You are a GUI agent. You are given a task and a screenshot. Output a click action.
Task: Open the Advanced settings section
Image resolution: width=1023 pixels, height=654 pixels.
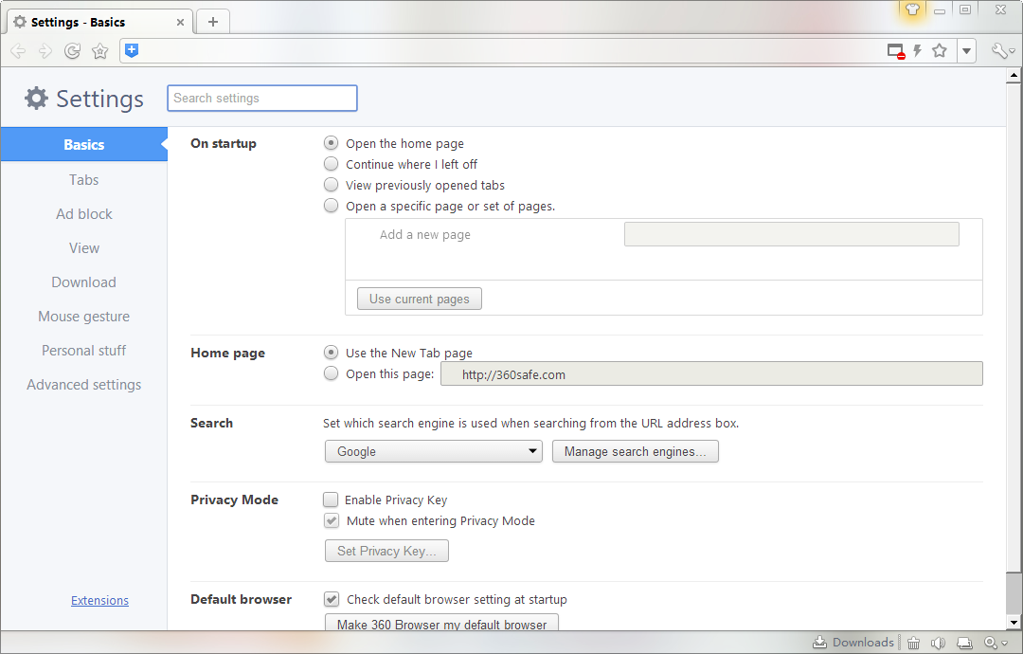tap(83, 385)
